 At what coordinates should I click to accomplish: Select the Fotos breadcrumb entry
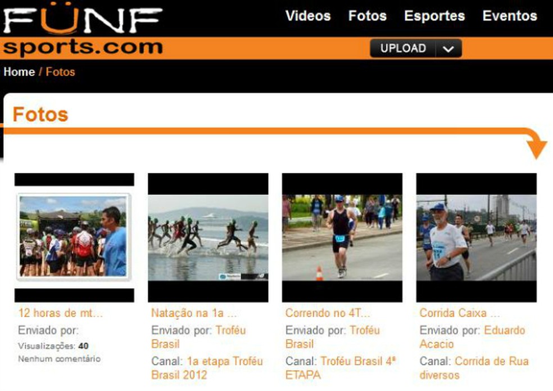click(x=59, y=72)
